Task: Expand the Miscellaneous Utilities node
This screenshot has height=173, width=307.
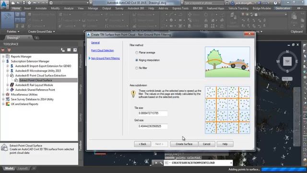Action: pyautogui.click(x=3, y=95)
